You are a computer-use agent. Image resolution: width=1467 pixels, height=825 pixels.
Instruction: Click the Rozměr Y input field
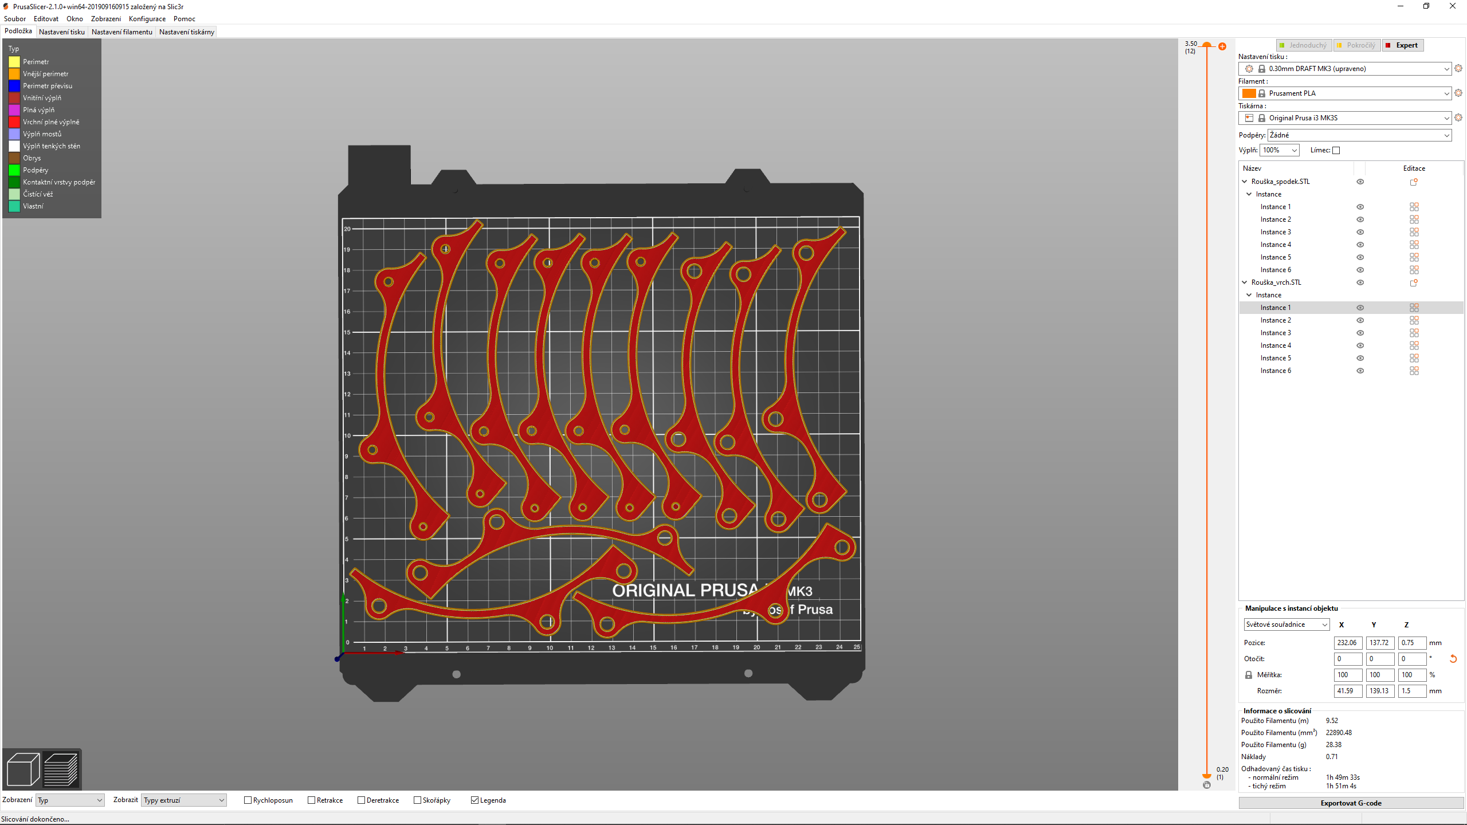click(x=1380, y=691)
